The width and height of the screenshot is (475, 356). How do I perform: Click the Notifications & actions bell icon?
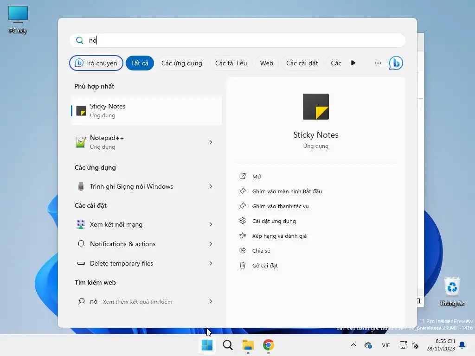[81, 244]
